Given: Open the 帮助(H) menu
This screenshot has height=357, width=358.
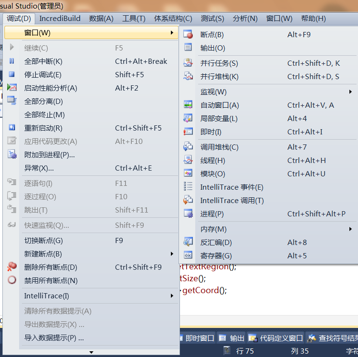Looking at the screenshot, I should point(313,19).
